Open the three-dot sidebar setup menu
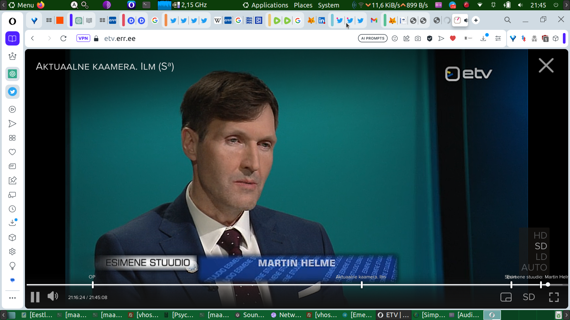570x320 pixels. (x=12, y=298)
